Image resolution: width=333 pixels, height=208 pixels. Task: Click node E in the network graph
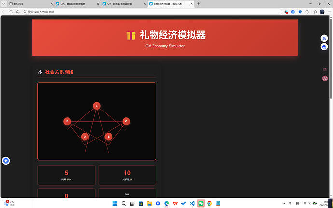[x=108, y=137]
